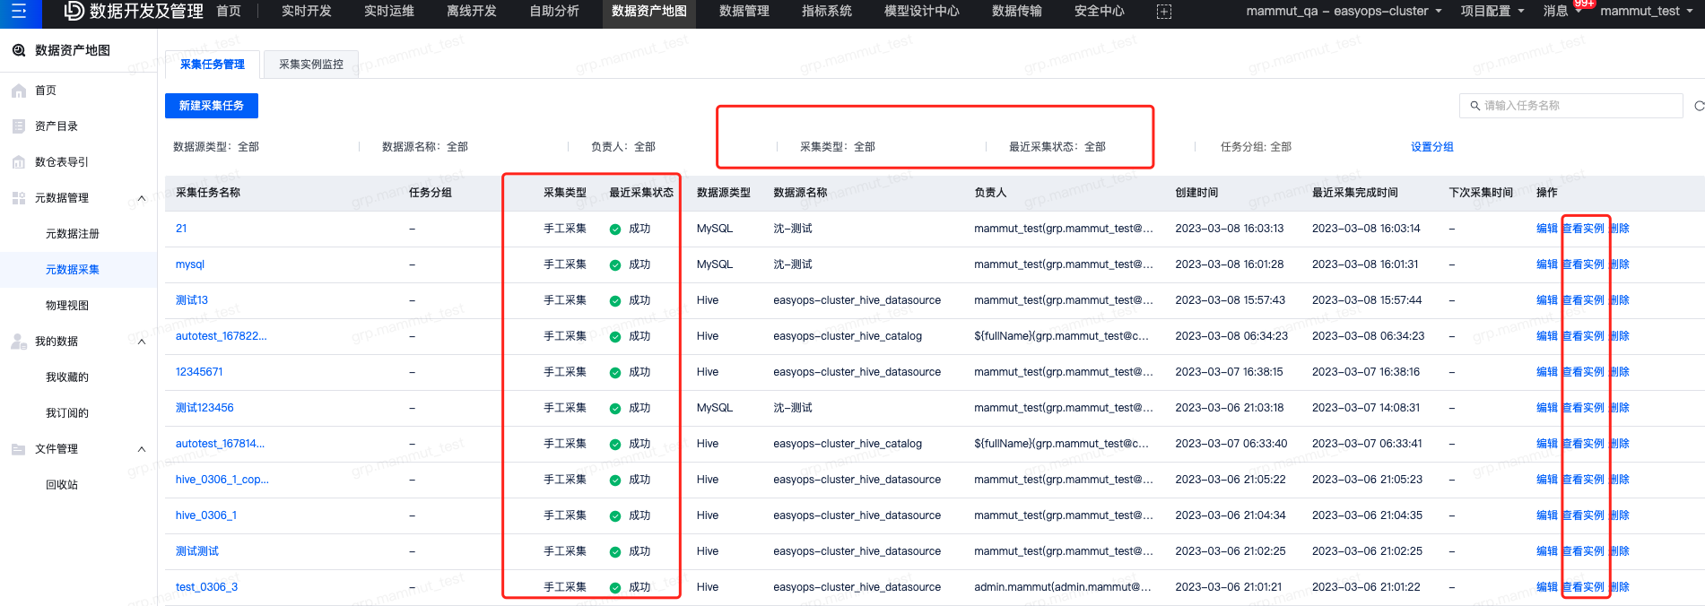Click the 数仓表导引 icon in sidebar

click(19, 162)
